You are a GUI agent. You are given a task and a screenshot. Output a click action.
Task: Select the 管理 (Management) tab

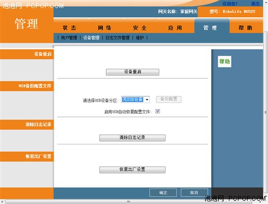coord(212,26)
